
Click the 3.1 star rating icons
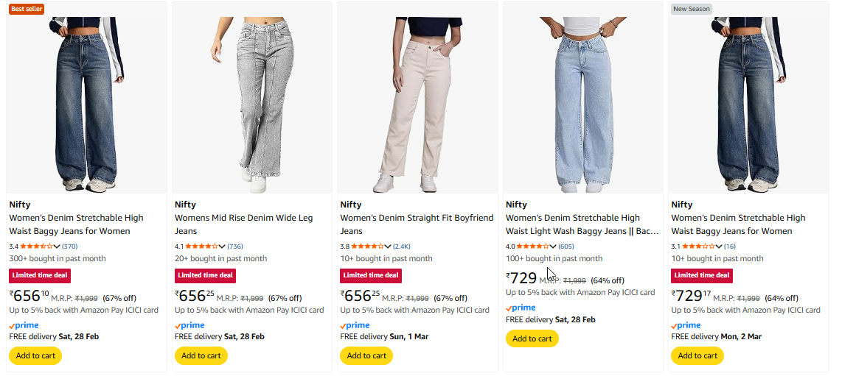[x=698, y=246]
